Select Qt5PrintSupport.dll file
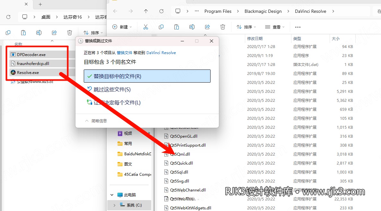Image resolution: width=381 pixels, height=211 pixels. click(x=188, y=145)
